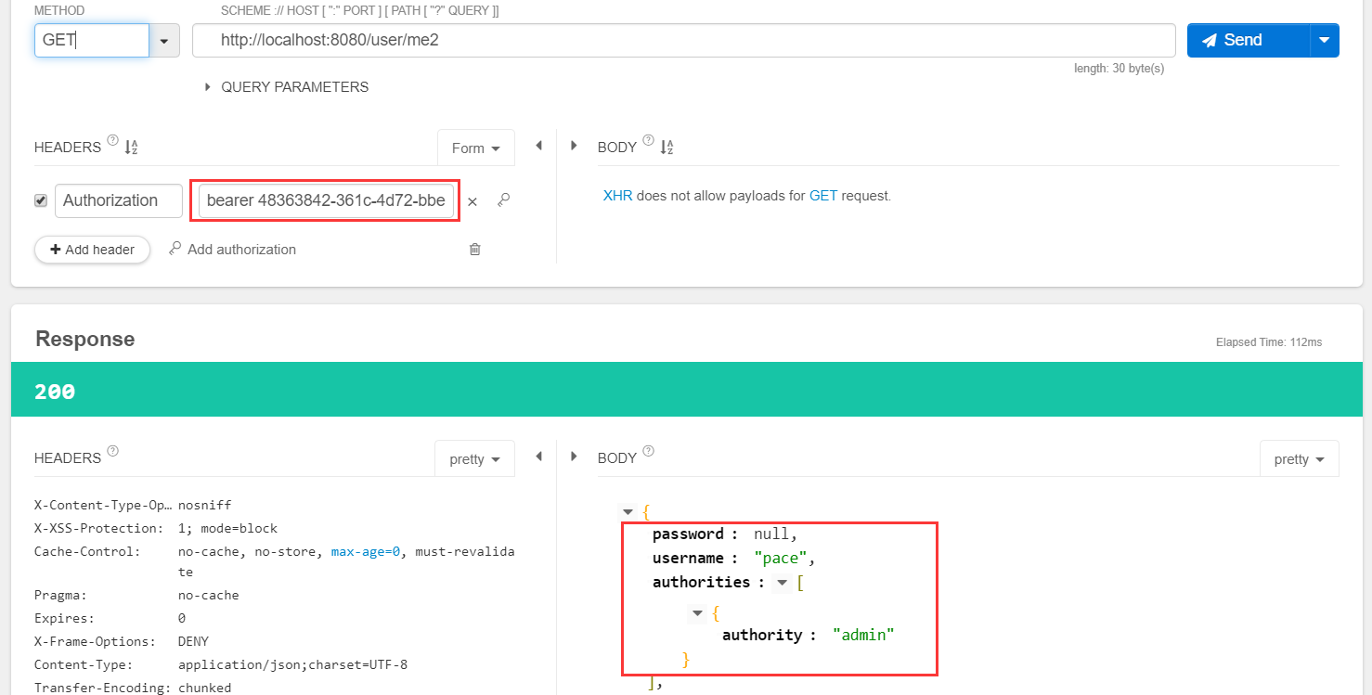Click the X-Frame-Options DENY value

[x=193, y=641]
